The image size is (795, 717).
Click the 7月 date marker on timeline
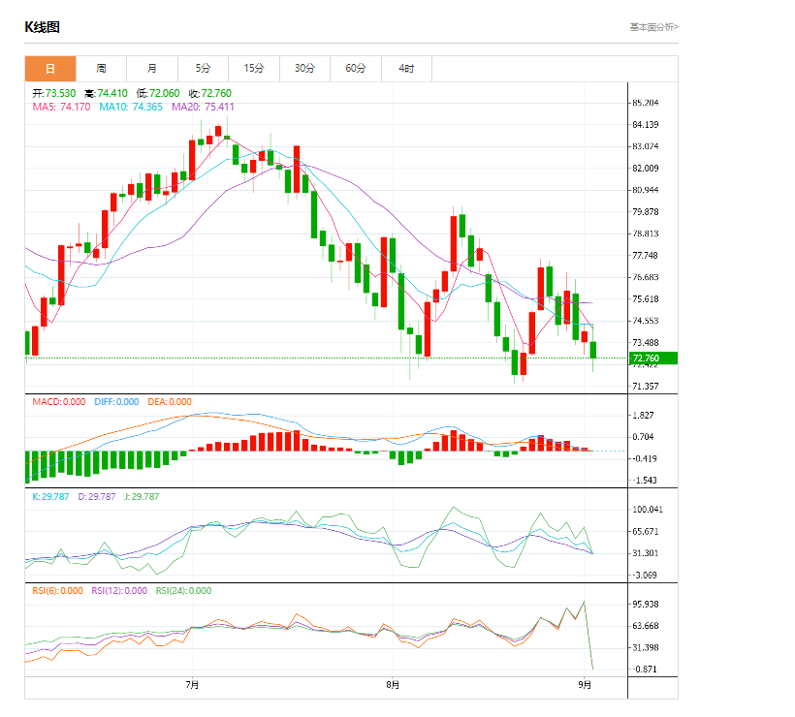[x=192, y=686]
